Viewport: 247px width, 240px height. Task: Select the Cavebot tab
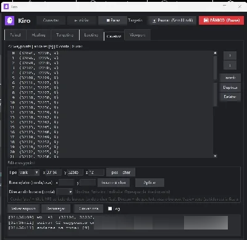coord(114,36)
